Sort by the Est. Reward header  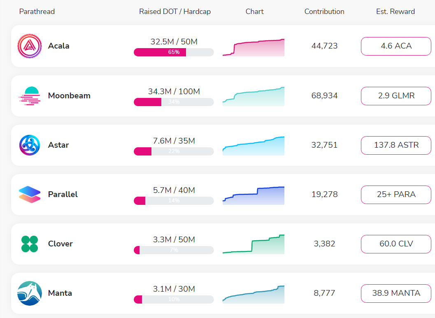click(x=395, y=12)
